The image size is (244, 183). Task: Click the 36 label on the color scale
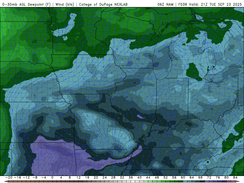(x=131, y=178)
